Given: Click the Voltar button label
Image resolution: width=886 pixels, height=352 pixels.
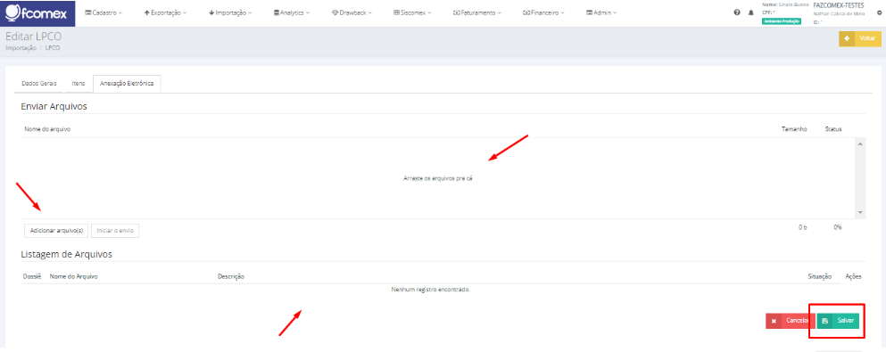Looking at the screenshot, I should pyautogui.click(x=867, y=38).
